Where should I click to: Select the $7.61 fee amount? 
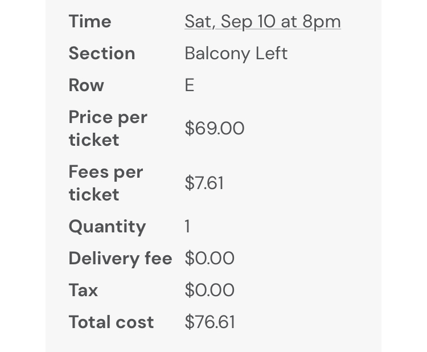point(204,183)
